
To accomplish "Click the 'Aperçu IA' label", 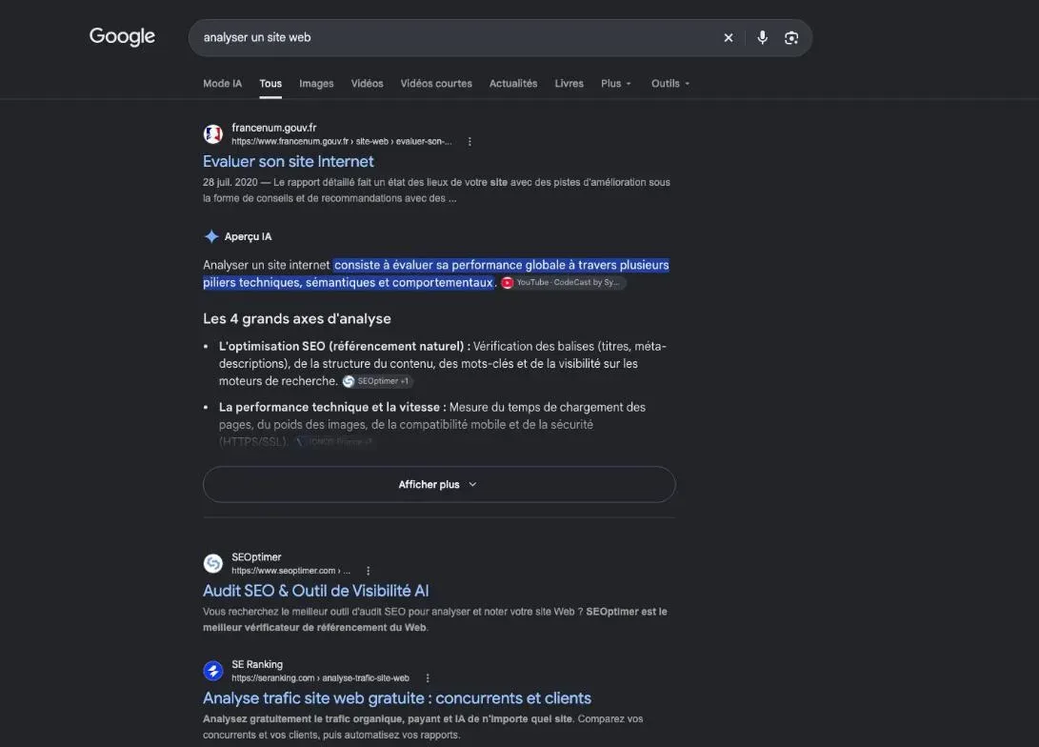I will [248, 236].
